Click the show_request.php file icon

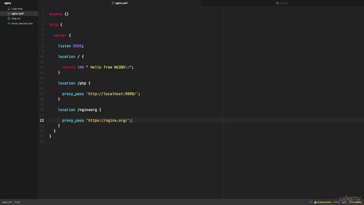click(x=9, y=23)
